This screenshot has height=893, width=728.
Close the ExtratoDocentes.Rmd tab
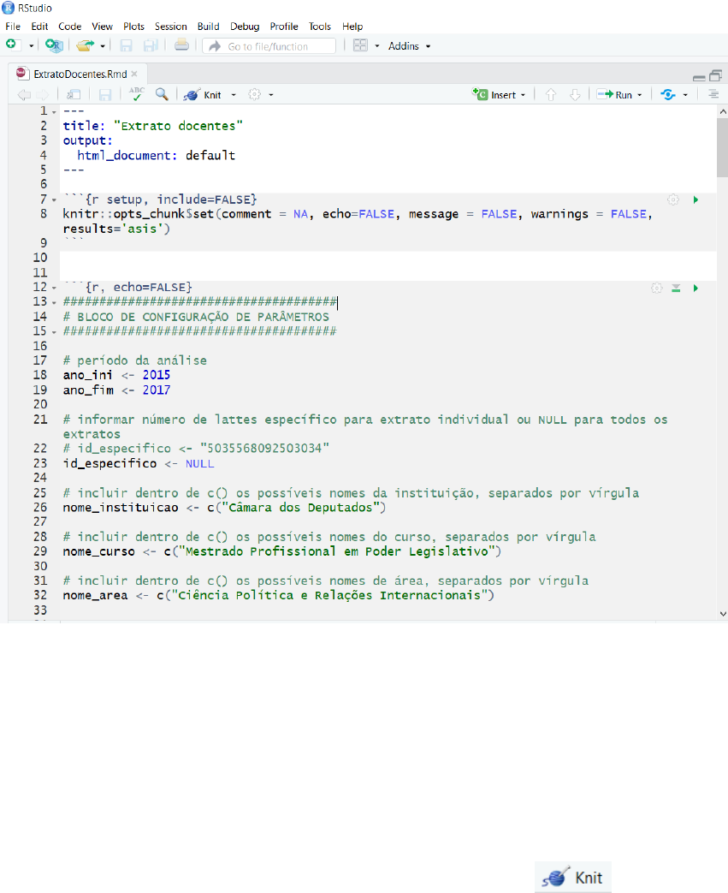click(x=134, y=74)
